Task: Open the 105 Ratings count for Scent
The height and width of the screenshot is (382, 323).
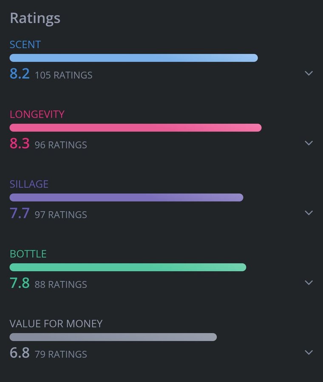Action: (63, 75)
